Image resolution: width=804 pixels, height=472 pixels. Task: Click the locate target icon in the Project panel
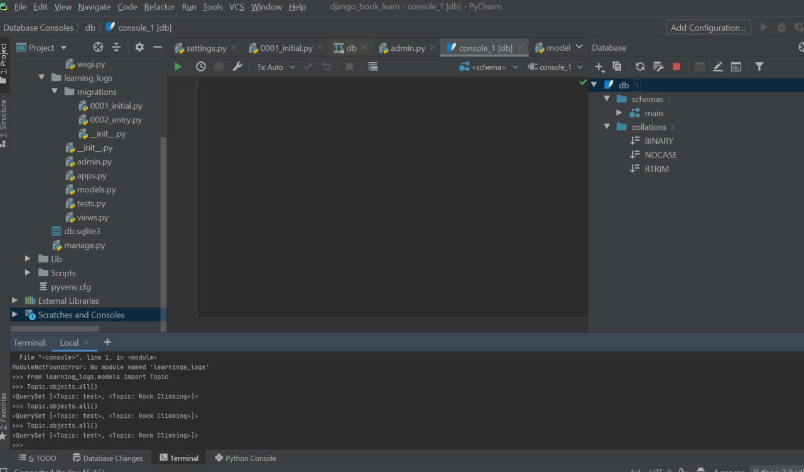tap(98, 47)
